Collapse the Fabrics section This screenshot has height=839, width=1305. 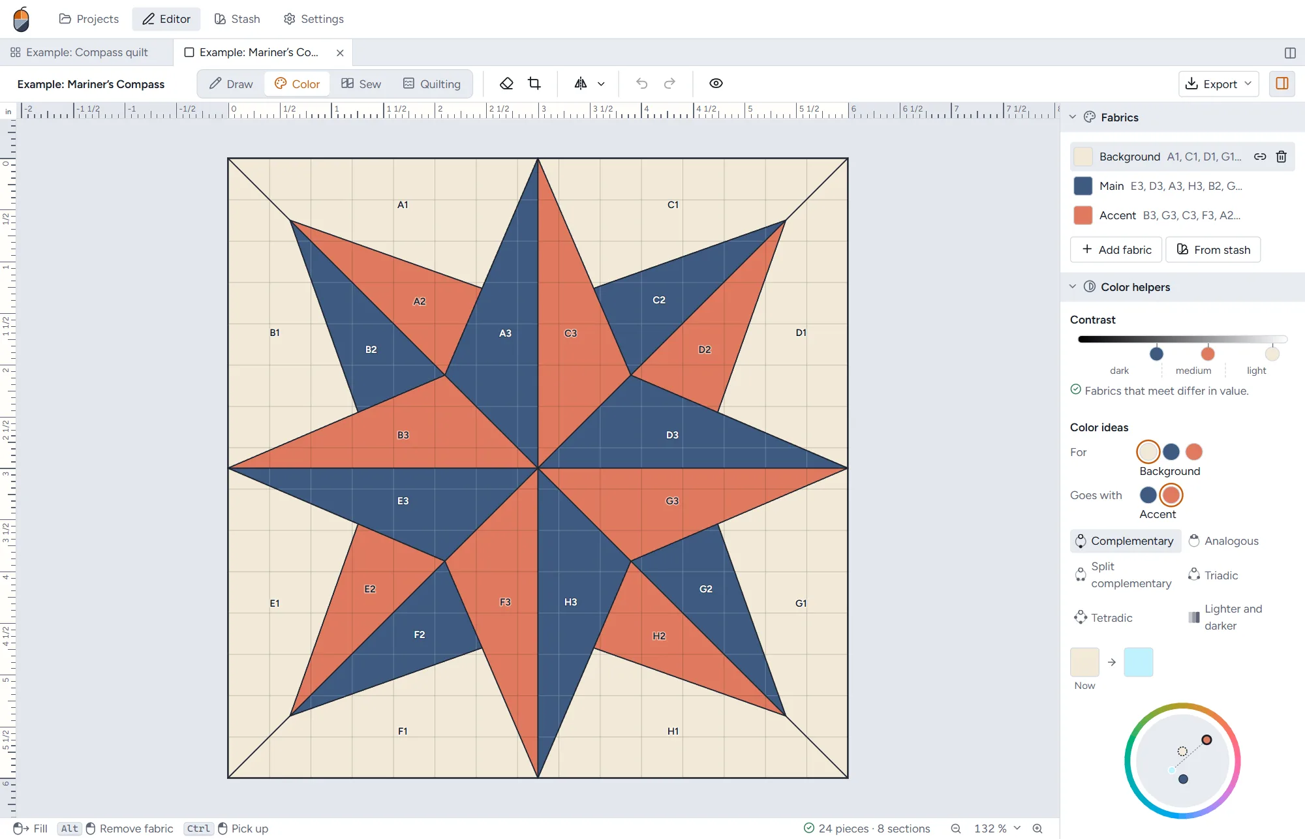[x=1073, y=117]
